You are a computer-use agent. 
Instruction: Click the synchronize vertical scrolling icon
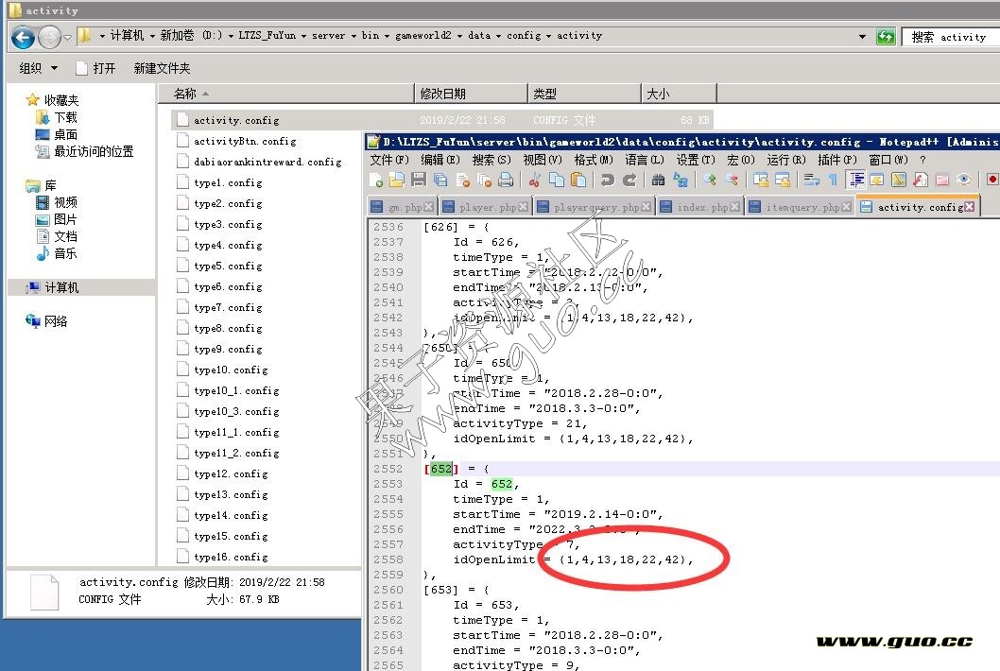[761, 181]
